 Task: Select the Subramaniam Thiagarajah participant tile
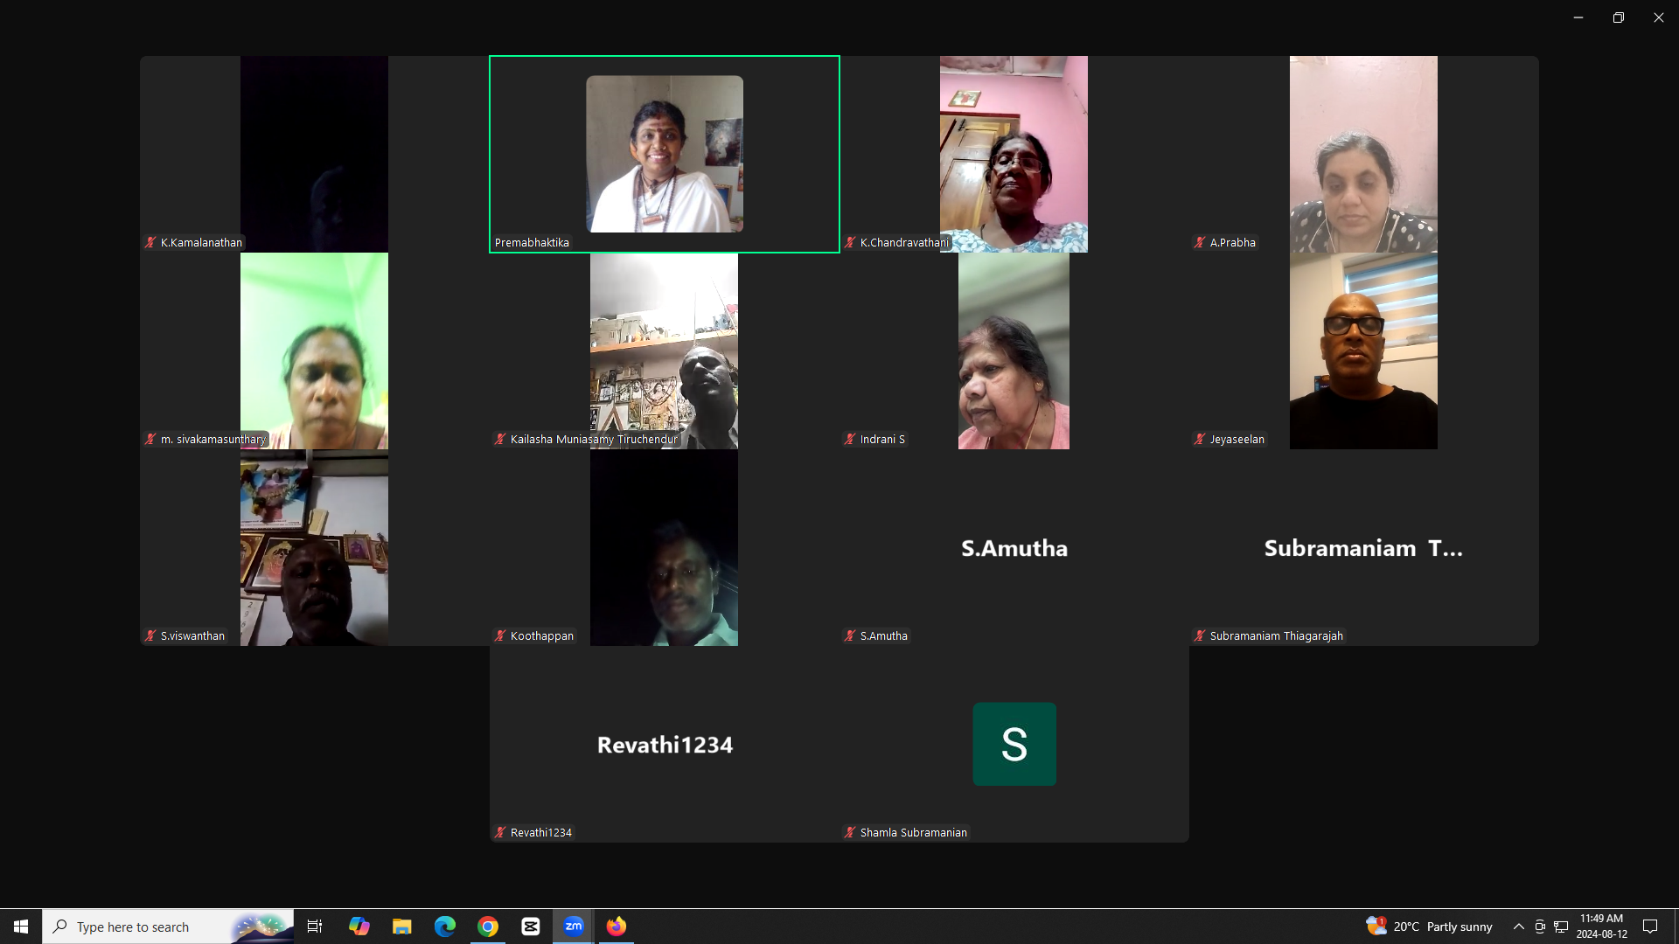click(1363, 548)
